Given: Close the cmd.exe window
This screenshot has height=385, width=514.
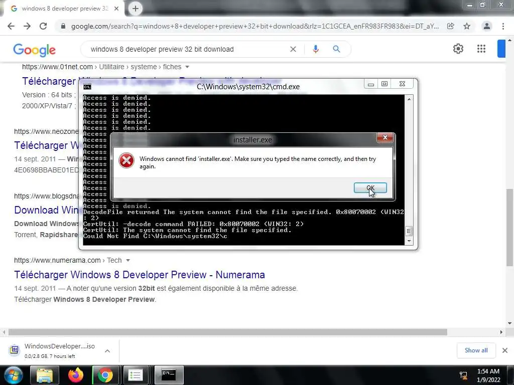Looking at the screenshot, I should [402, 84].
